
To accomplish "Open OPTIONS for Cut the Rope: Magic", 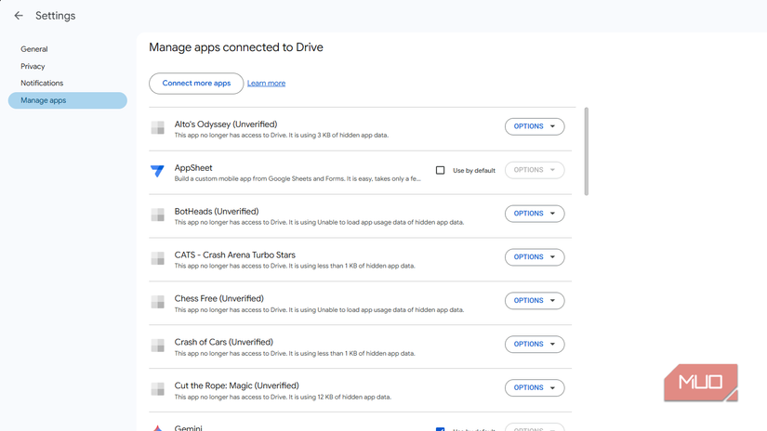I will coord(535,387).
